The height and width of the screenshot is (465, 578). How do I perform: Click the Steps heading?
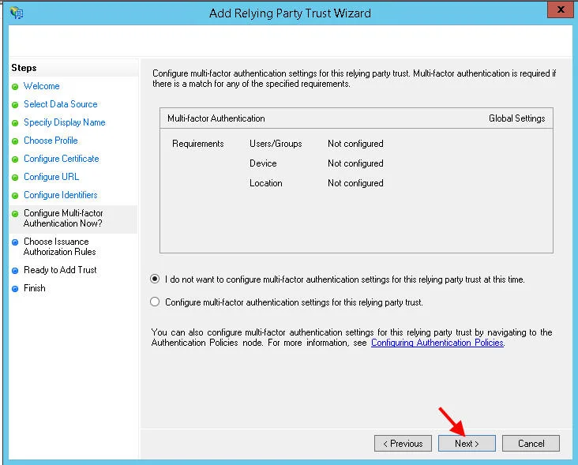[x=24, y=68]
